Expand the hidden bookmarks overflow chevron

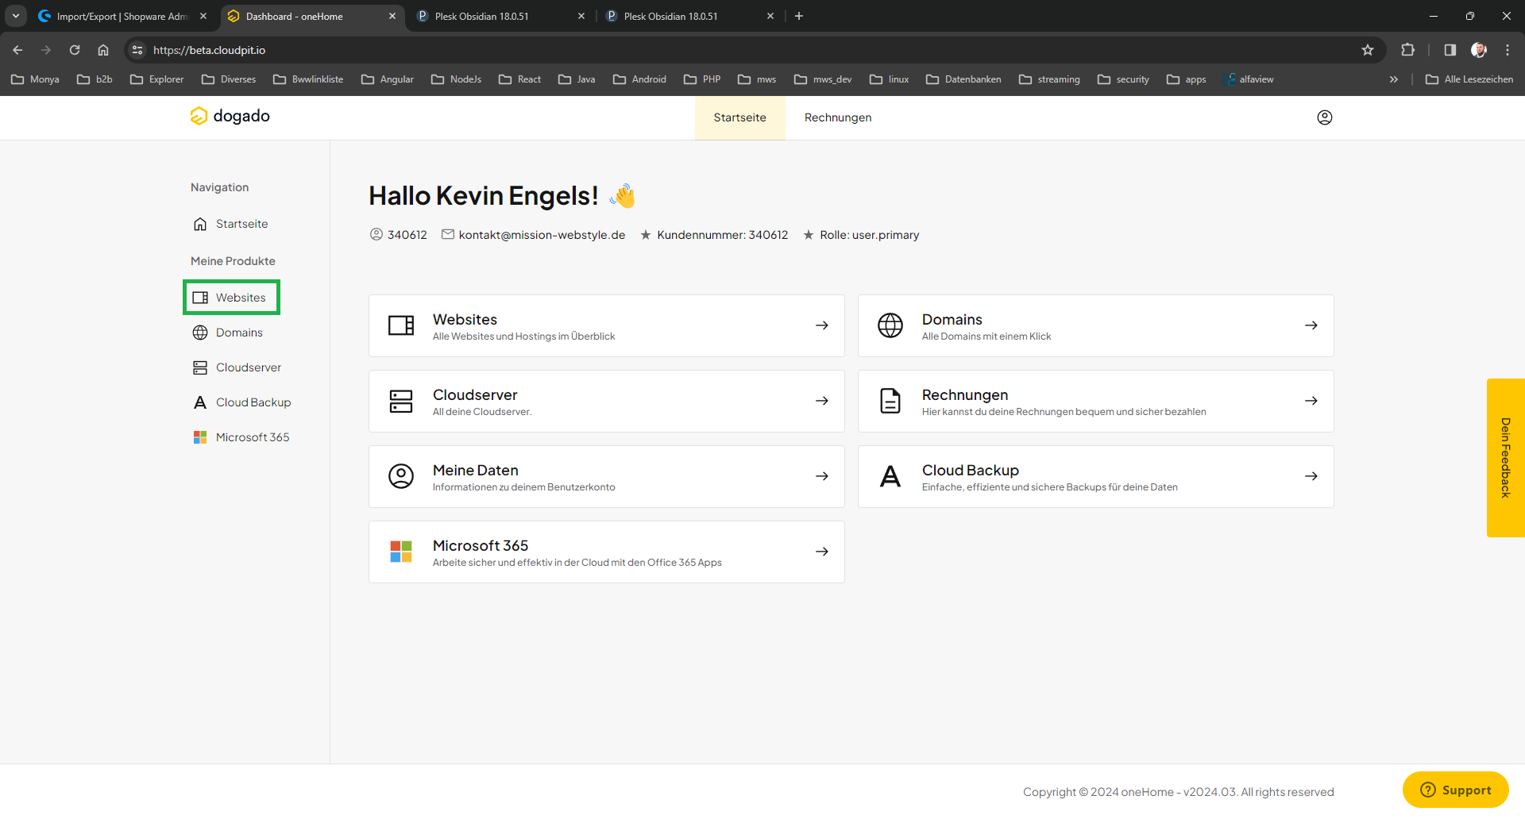[x=1393, y=79]
